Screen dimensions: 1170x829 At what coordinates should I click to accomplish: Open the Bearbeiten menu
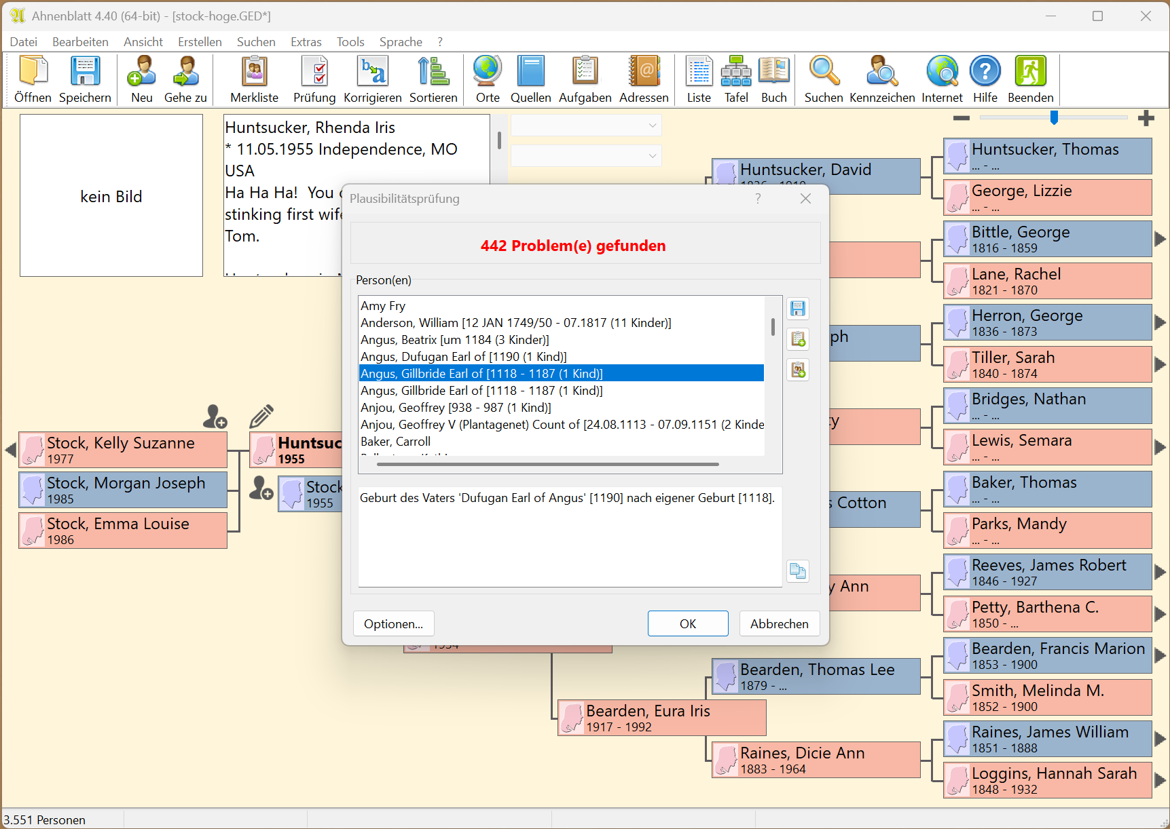point(80,42)
